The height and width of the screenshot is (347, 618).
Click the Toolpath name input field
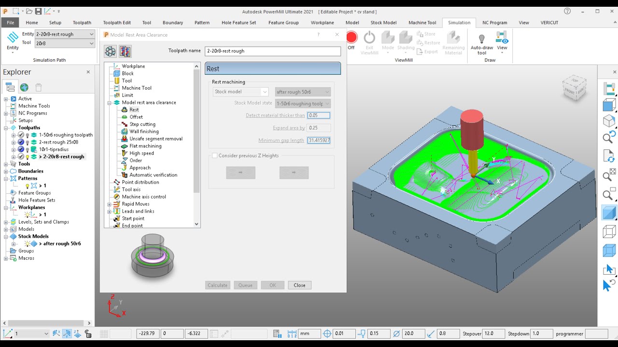[273, 51]
